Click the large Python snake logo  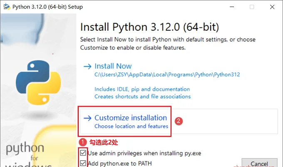38,82
